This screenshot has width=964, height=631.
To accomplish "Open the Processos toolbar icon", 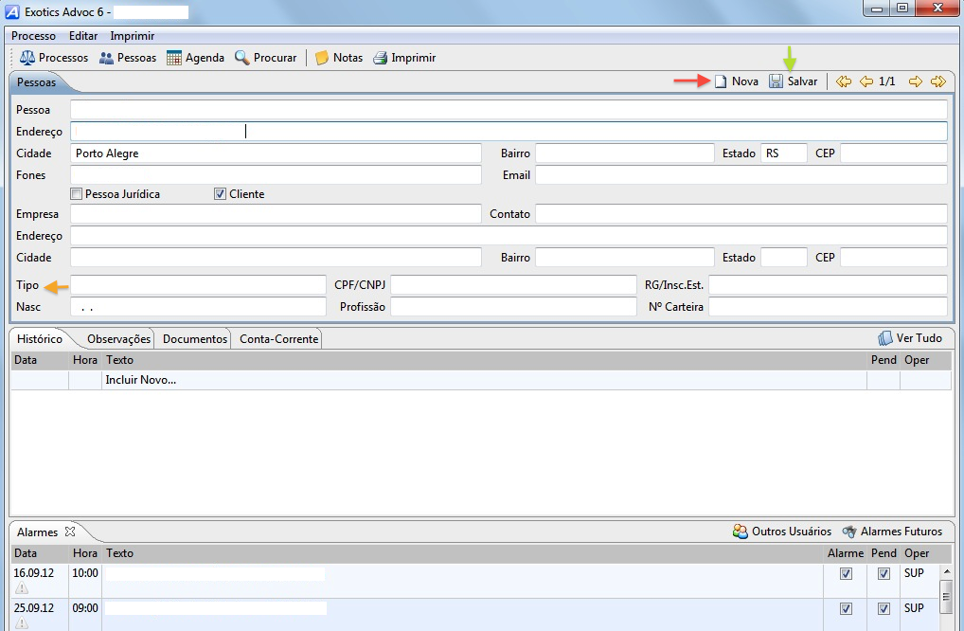I will coord(27,58).
